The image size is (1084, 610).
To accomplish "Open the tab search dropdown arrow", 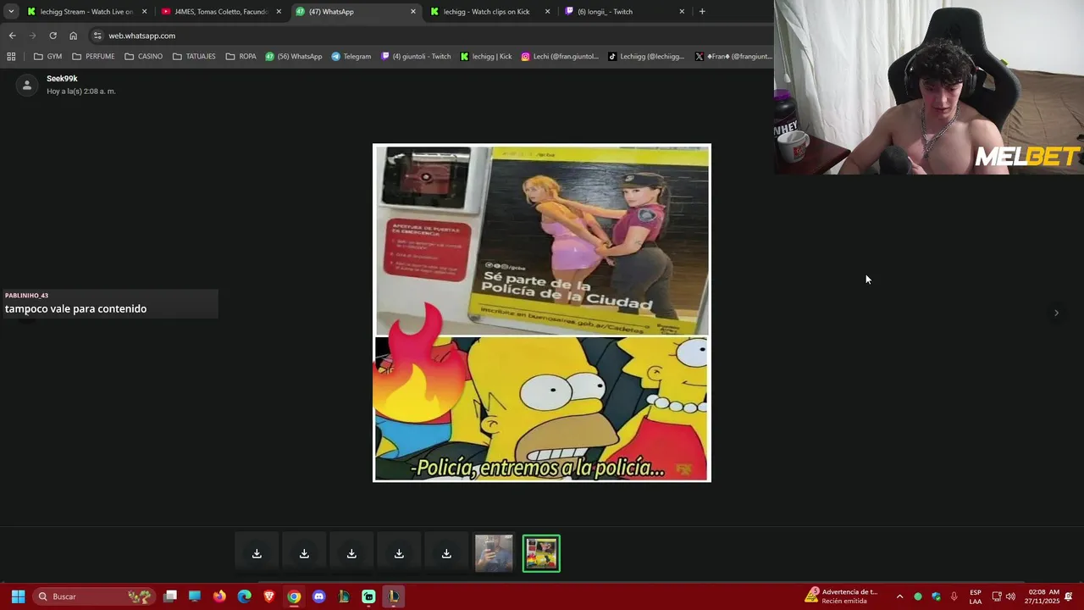I will 11,11.
